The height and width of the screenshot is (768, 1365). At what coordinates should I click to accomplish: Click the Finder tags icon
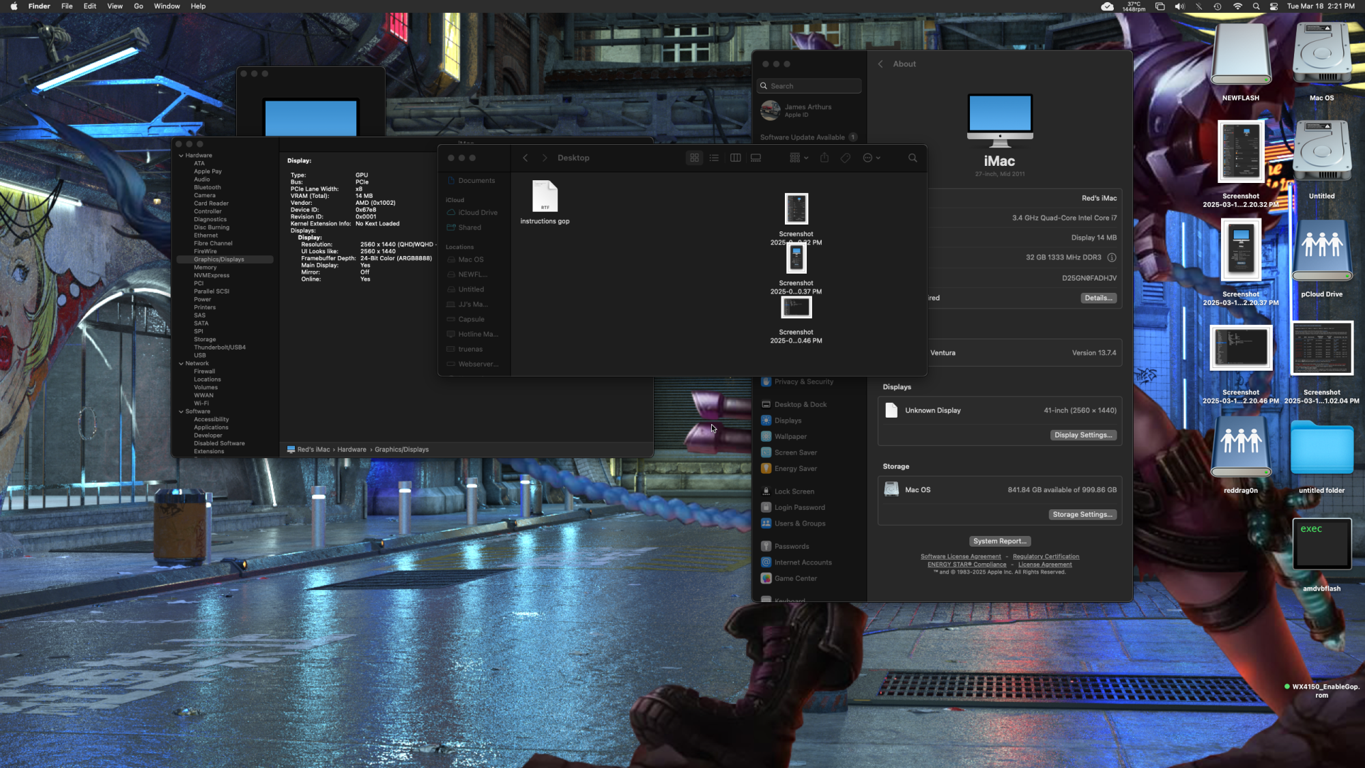click(x=846, y=158)
